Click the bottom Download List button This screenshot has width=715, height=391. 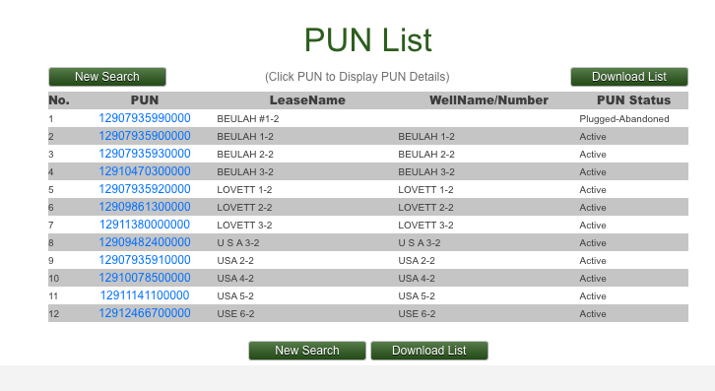(x=429, y=351)
